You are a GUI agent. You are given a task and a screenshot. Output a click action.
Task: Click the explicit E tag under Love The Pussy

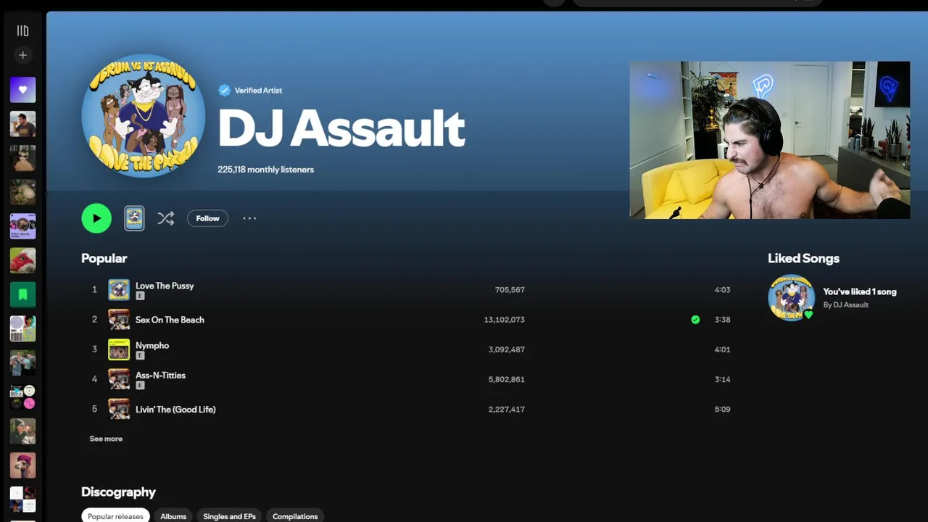pyautogui.click(x=140, y=296)
